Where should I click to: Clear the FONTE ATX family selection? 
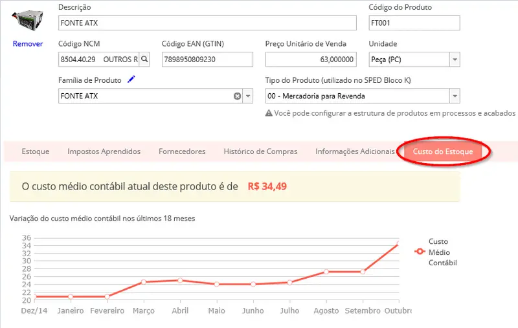(x=237, y=96)
